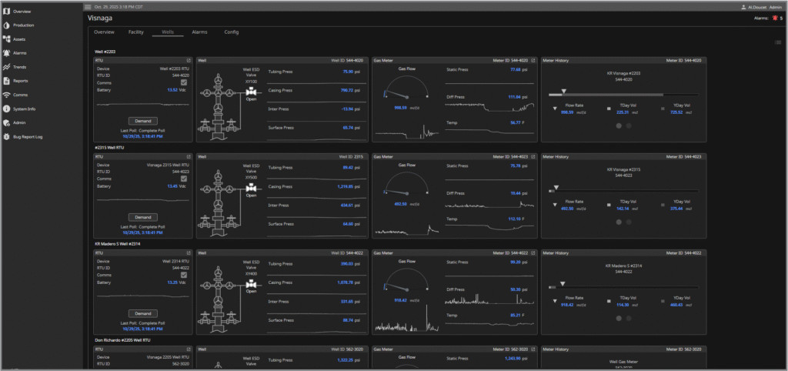The width and height of the screenshot is (788, 371).
Task: Expand the Gas Meter 544-4020 panel
Action: point(534,60)
